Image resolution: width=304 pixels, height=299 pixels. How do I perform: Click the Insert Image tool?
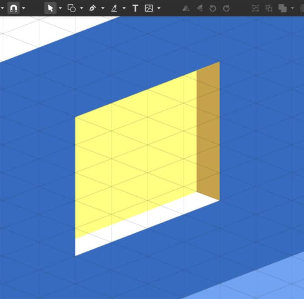coord(149,8)
